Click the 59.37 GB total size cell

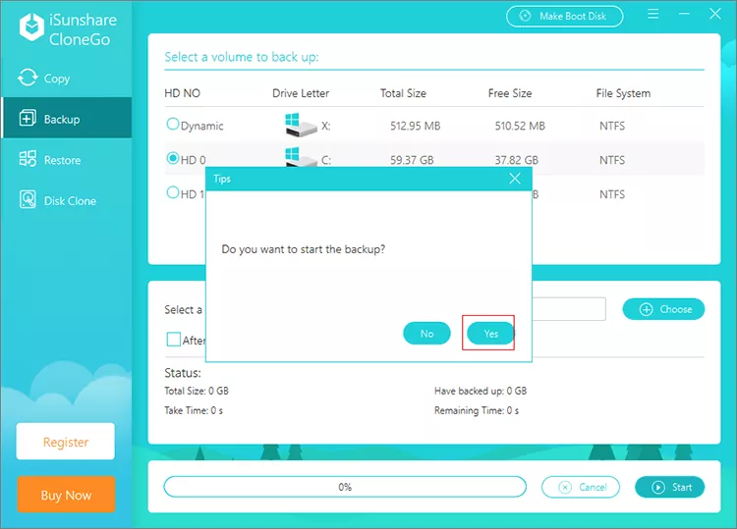point(412,160)
